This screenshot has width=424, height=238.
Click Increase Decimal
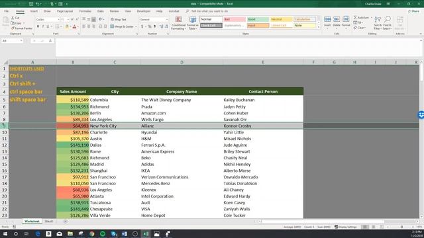[162, 26]
